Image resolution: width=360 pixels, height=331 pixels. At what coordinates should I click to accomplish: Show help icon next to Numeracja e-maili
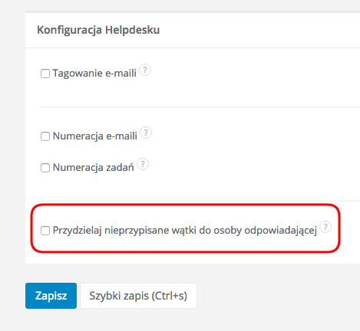click(146, 133)
